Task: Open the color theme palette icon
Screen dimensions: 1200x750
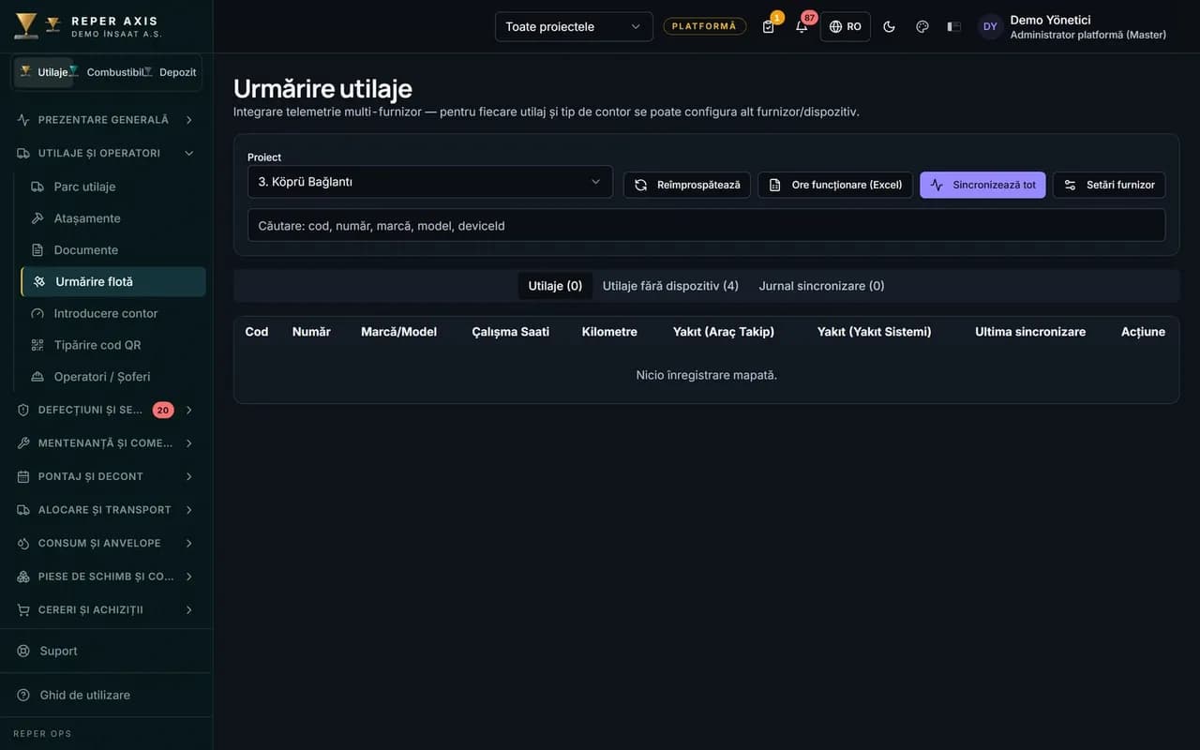Action: [922, 26]
